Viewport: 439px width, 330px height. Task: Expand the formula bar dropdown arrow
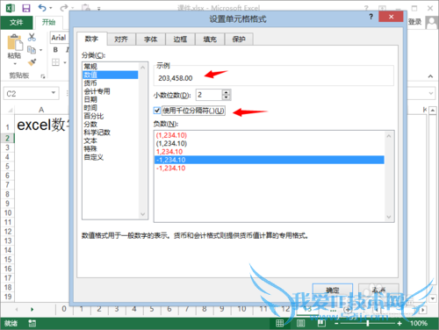click(430, 93)
